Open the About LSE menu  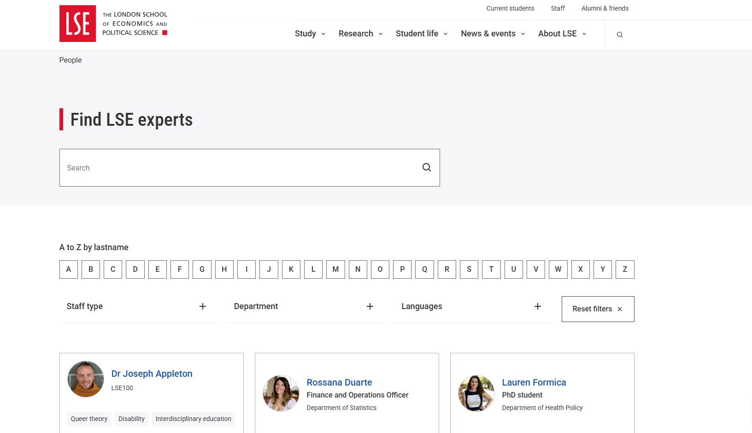tap(562, 34)
